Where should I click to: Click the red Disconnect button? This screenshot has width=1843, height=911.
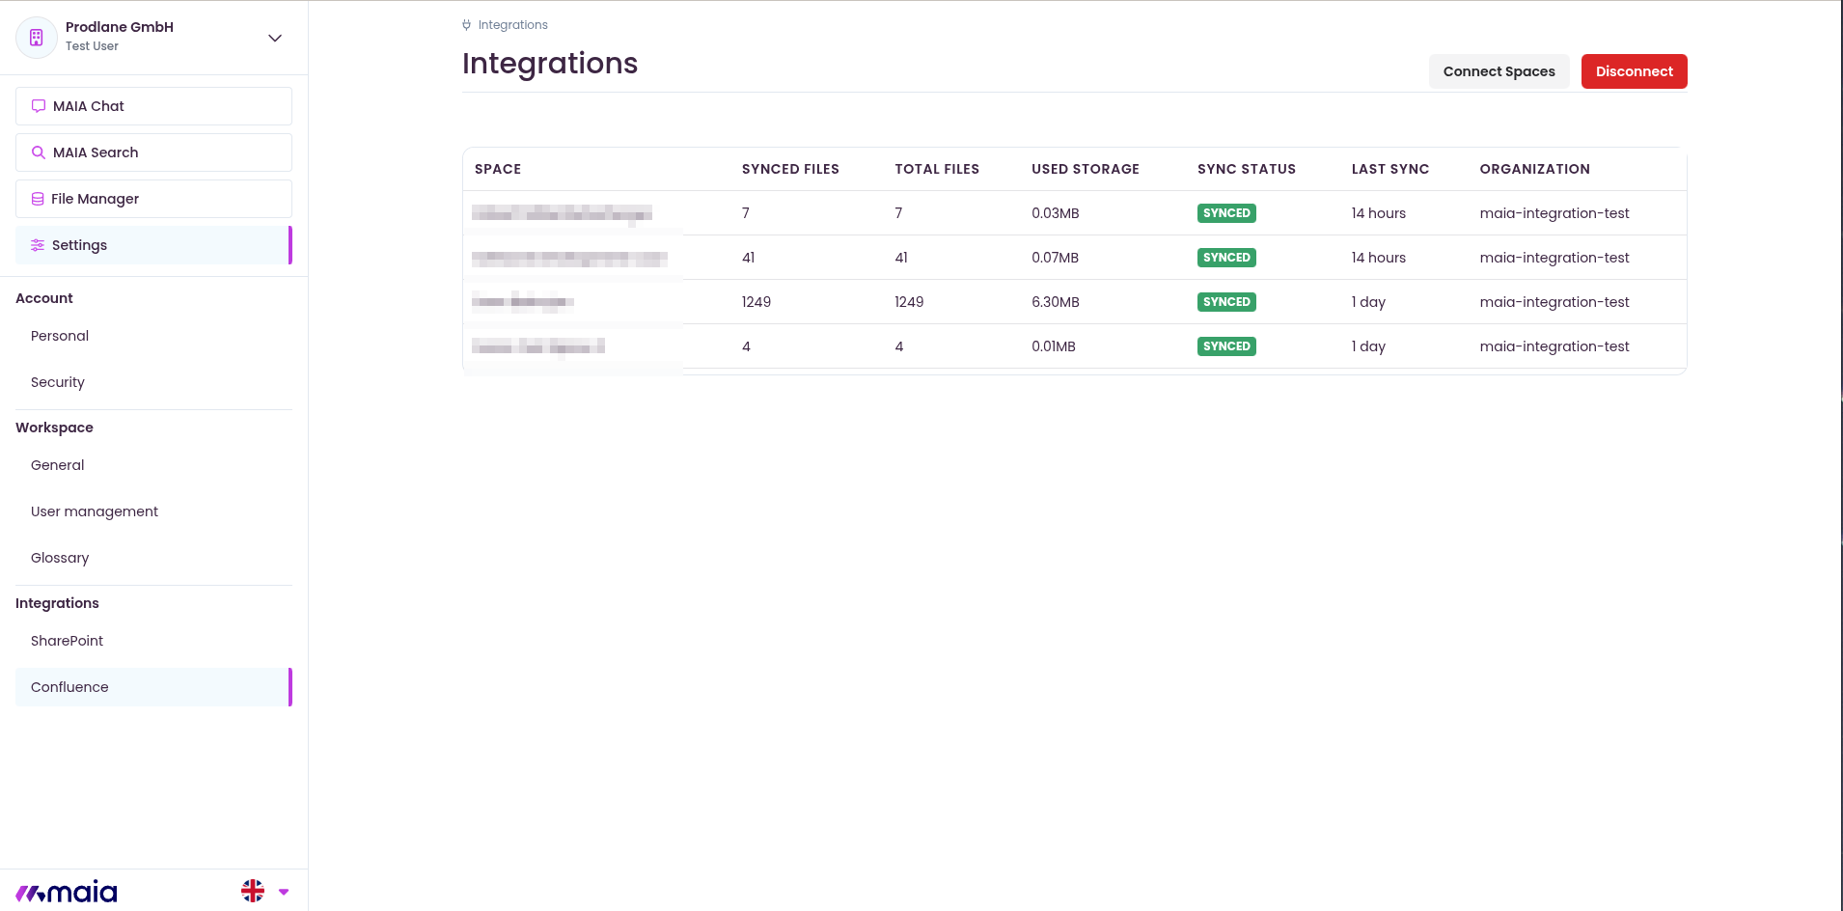[x=1635, y=71]
